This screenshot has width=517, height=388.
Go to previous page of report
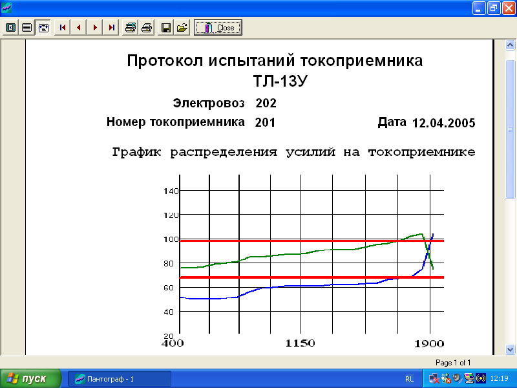coord(78,27)
